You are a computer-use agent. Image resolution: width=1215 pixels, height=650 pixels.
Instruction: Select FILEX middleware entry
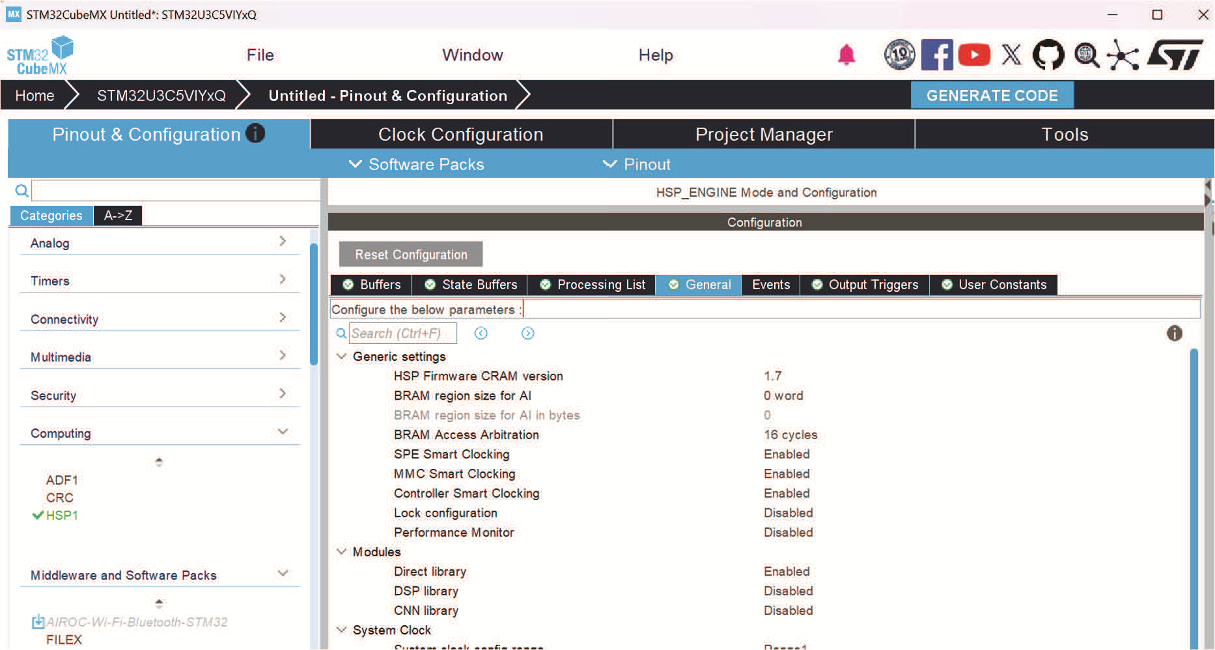64,640
